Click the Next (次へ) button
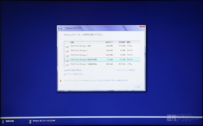203x126 pixels. pos(138,87)
